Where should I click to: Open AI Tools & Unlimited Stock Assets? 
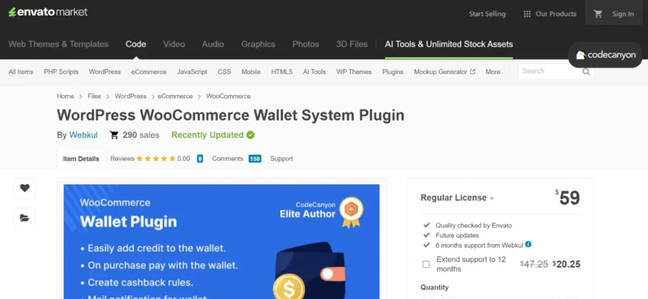coord(449,44)
